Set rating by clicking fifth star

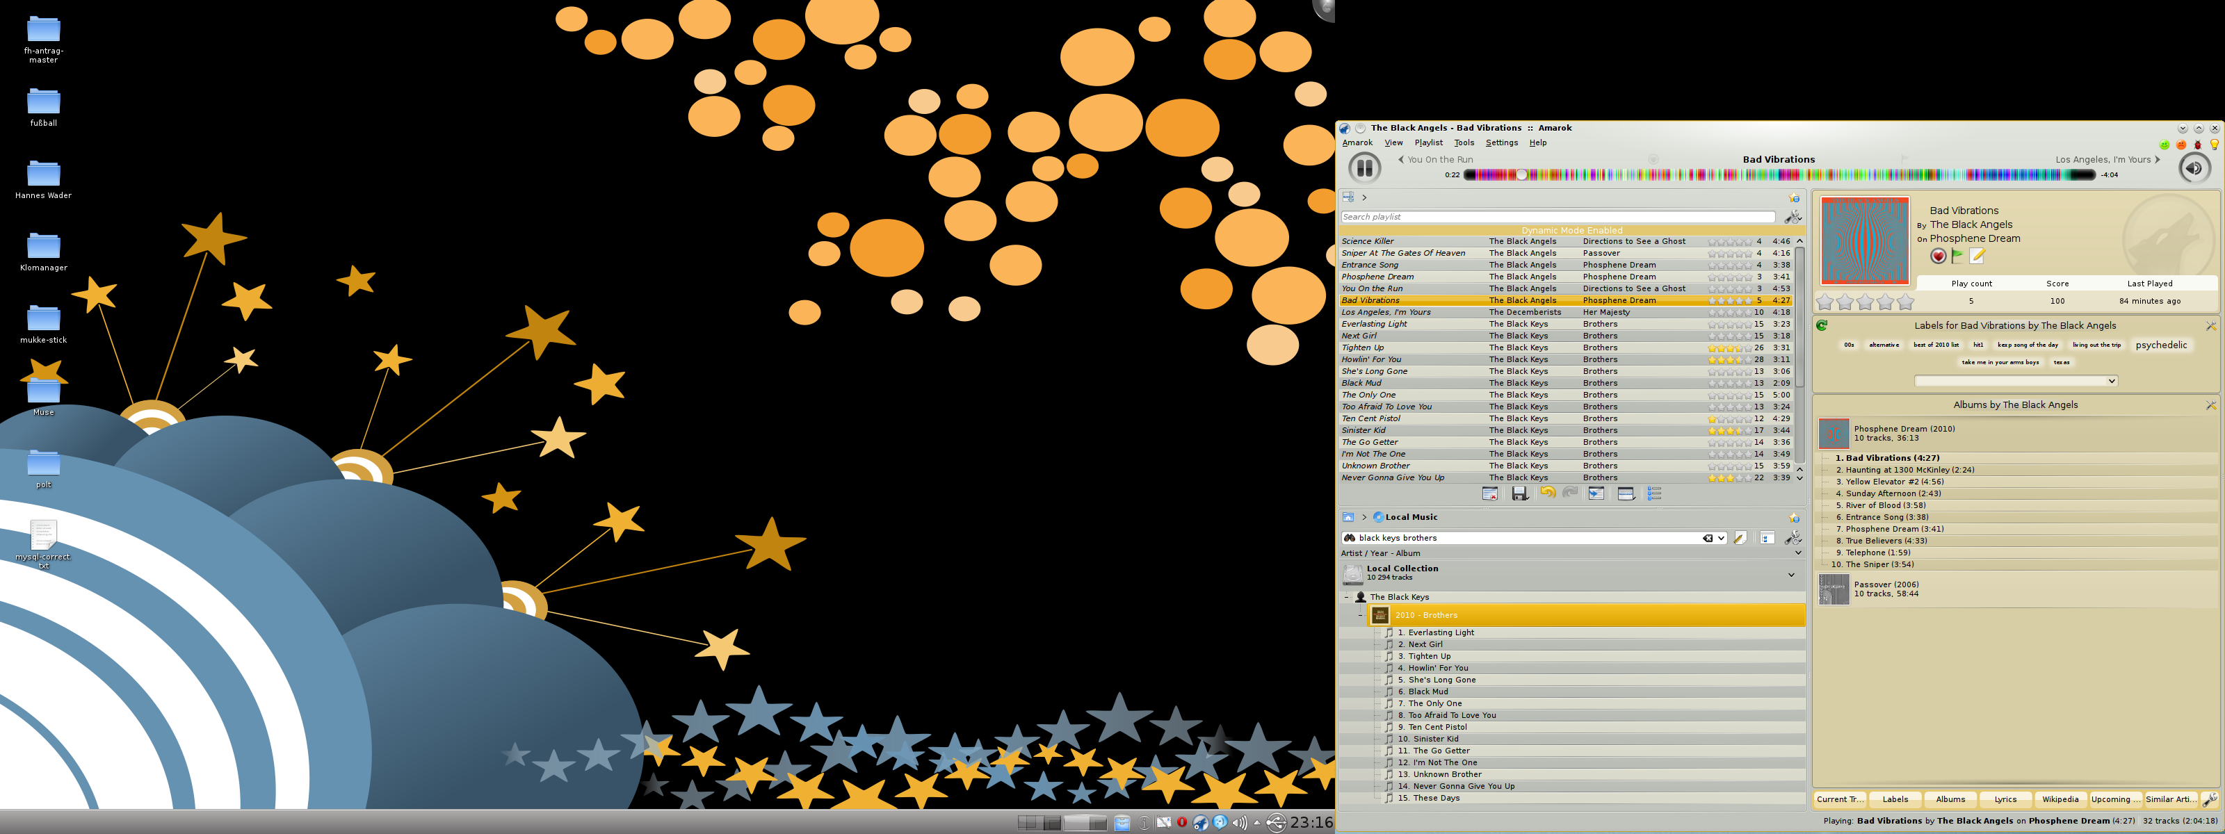tap(1905, 302)
